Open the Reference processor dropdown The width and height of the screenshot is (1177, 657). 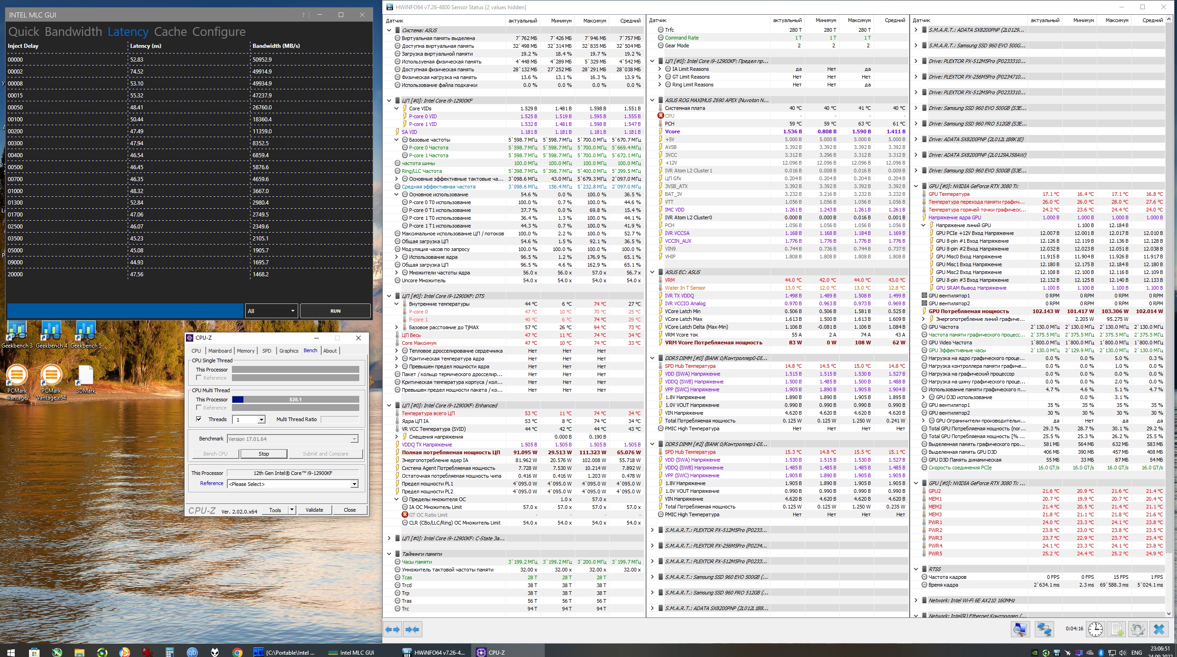point(354,484)
